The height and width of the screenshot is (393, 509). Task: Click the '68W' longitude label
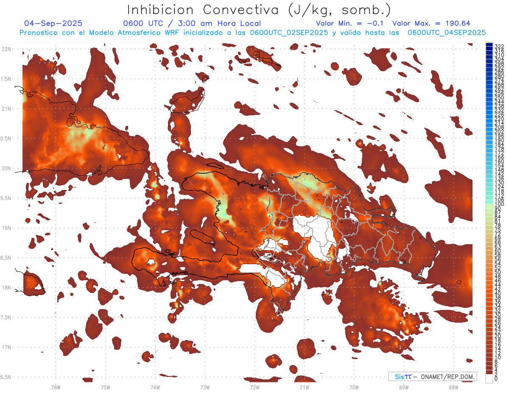(453, 387)
